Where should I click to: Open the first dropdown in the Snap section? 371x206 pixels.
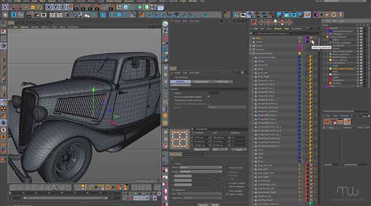pyautogui.click(x=200, y=167)
